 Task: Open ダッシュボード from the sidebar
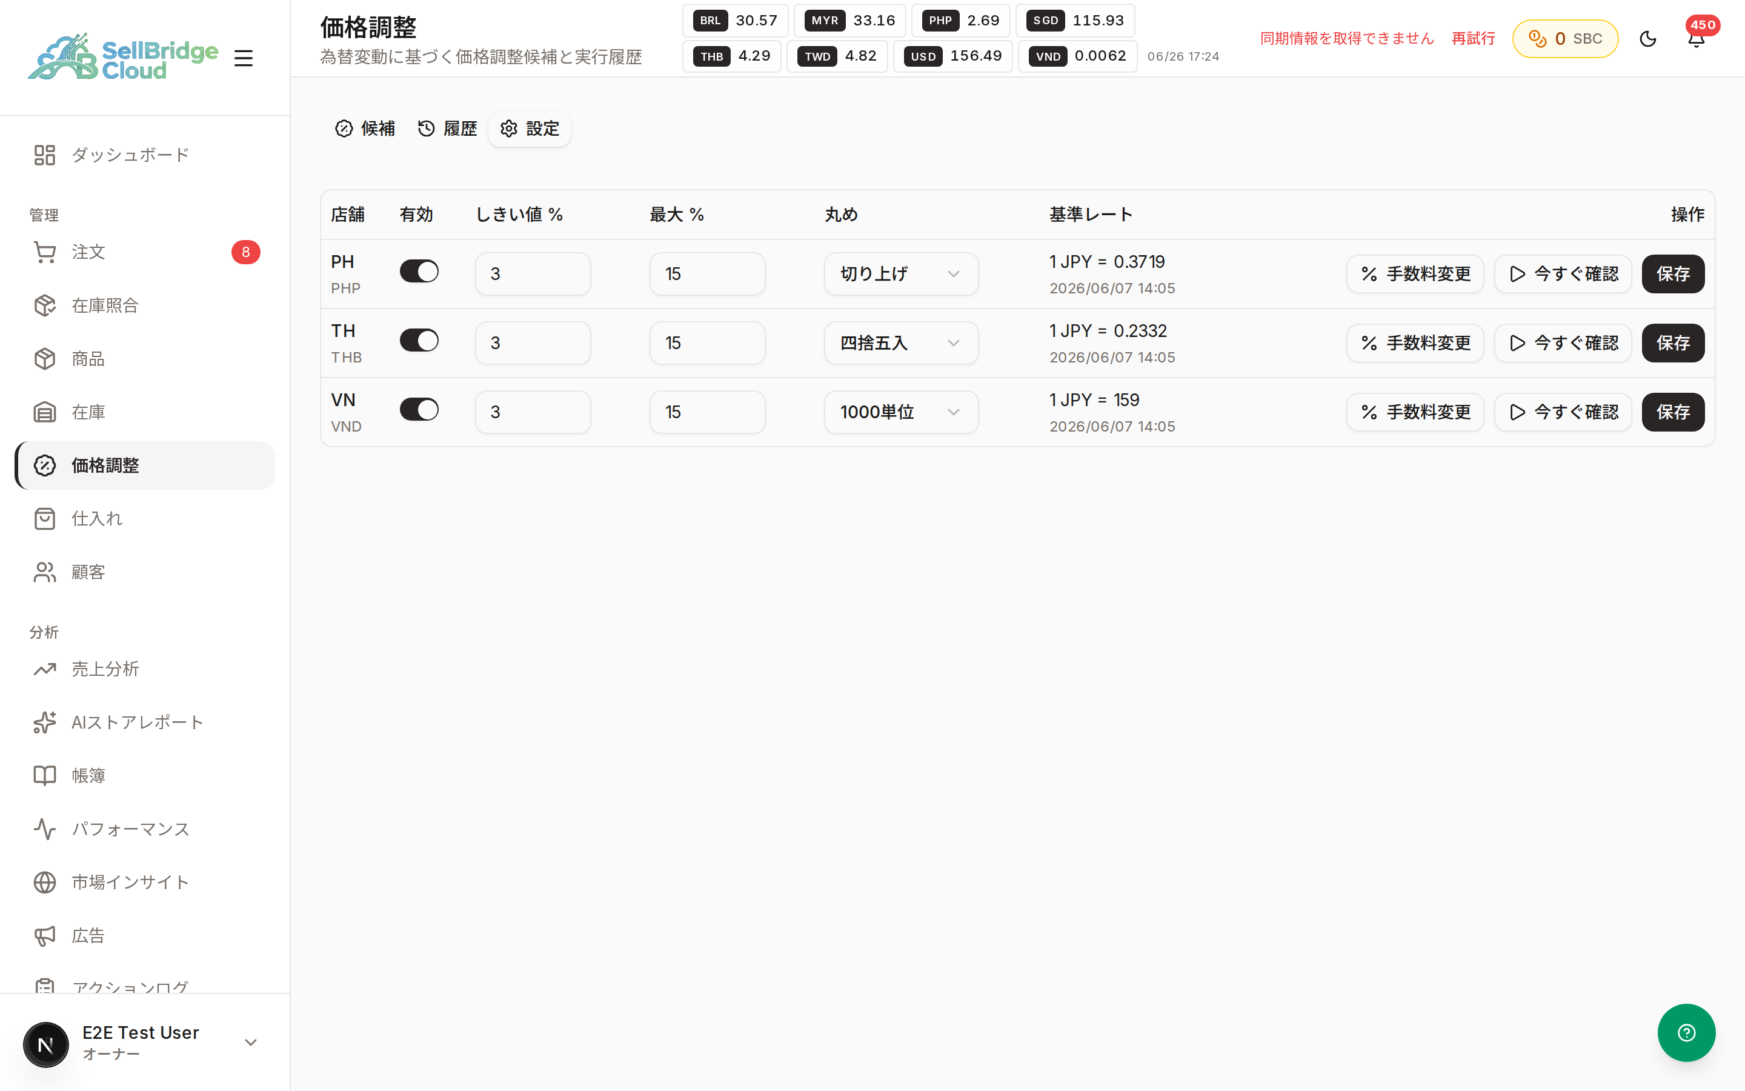tap(144, 155)
